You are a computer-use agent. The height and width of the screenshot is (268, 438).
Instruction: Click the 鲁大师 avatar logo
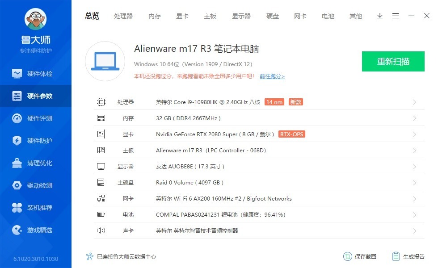click(x=36, y=20)
